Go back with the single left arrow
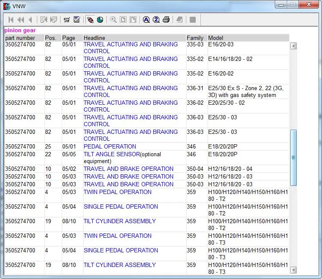 (x=30, y=20)
